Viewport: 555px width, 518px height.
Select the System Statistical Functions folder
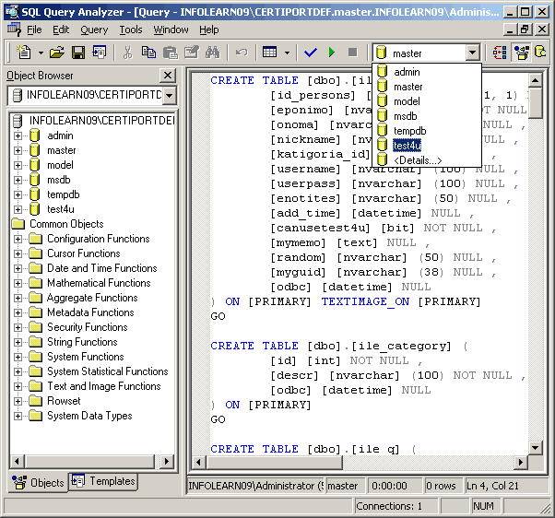tap(108, 371)
